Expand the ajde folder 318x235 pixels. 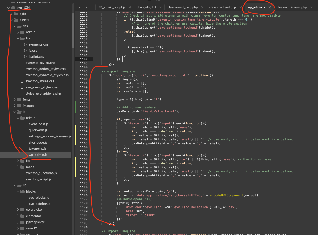tap(11, 14)
